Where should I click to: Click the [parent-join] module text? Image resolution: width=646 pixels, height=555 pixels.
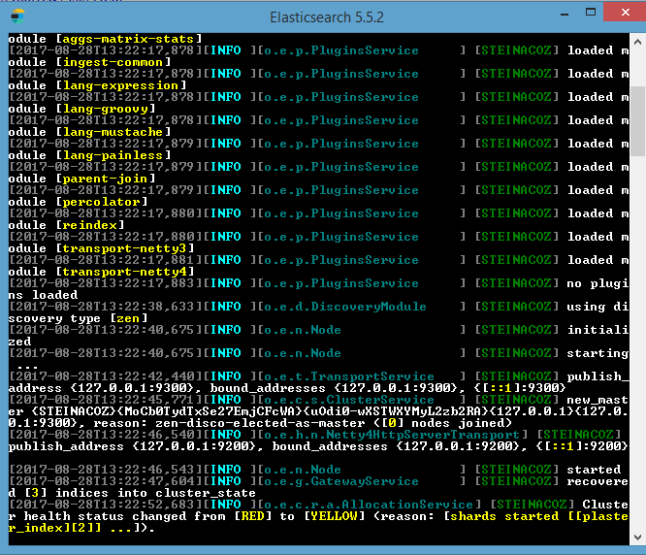pos(106,179)
